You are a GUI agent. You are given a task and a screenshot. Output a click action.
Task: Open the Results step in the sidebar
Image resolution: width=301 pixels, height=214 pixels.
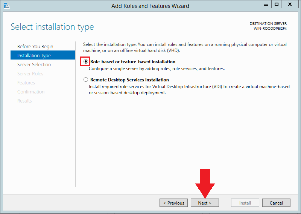(x=24, y=101)
